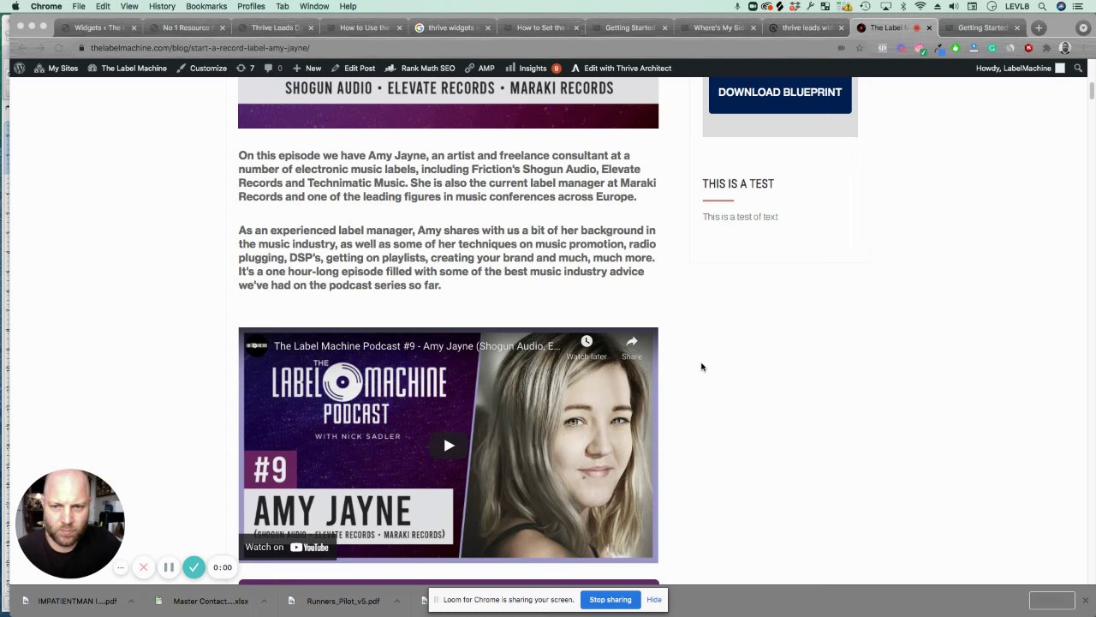This screenshot has width=1096, height=617.
Task: Hide the Loom sharing notice
Action: (x=654, y=600)
